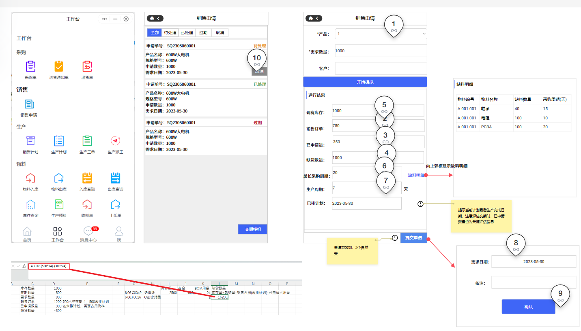
Task: Click the 现有库存 field showing 1000
Action: point(378,110)
